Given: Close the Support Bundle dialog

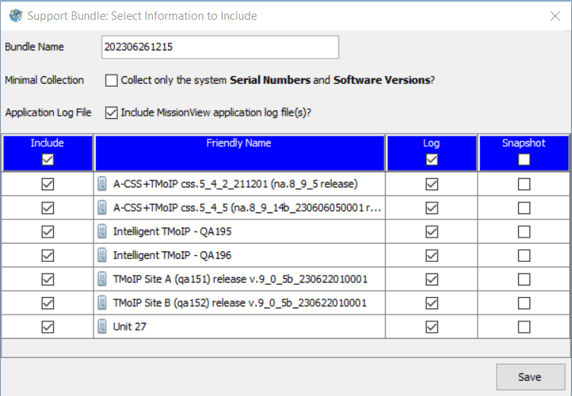Looking at the screenshot, I should point(555,16).
